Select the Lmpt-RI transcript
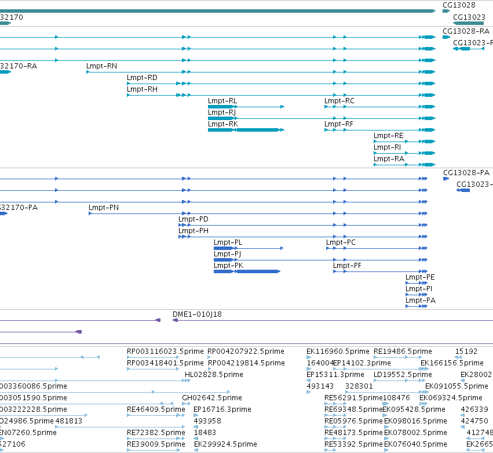493x453 pixels. [x=404, y=153]
